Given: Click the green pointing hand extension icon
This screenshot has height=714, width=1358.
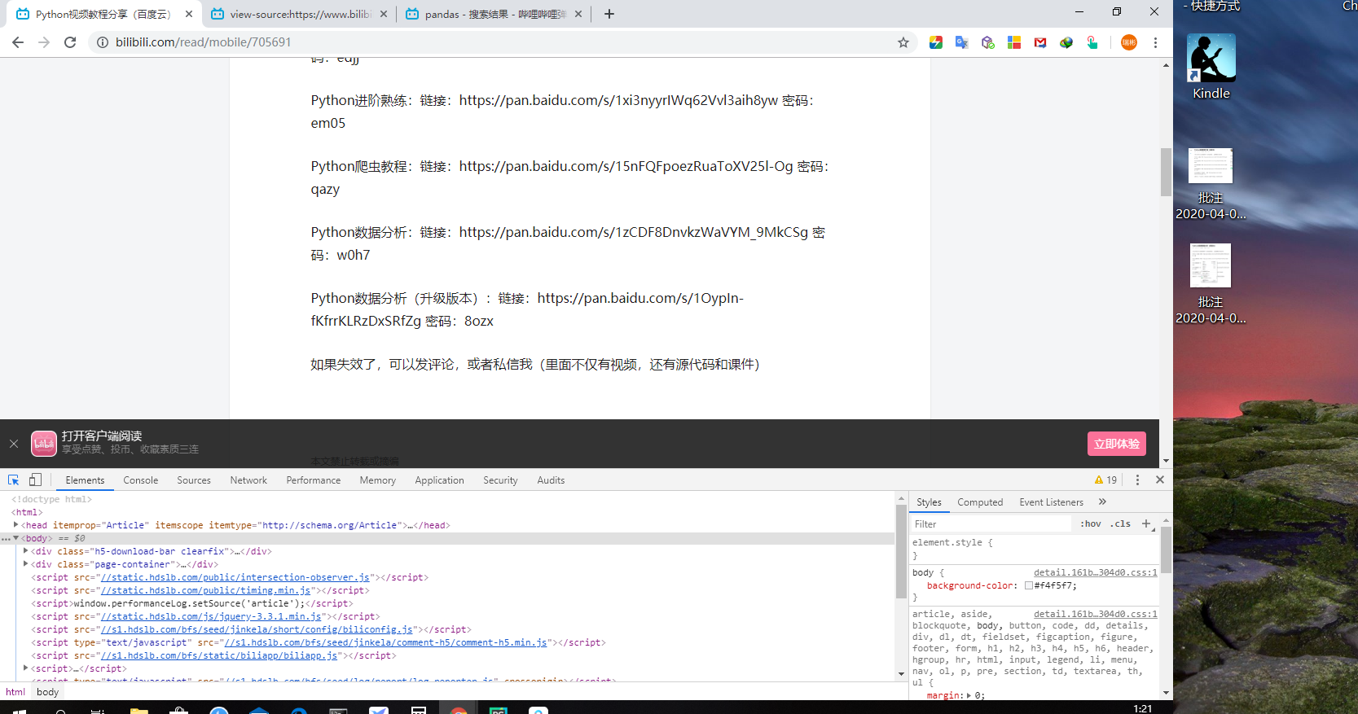Looking at the screenshot, I should [1092, 42].
